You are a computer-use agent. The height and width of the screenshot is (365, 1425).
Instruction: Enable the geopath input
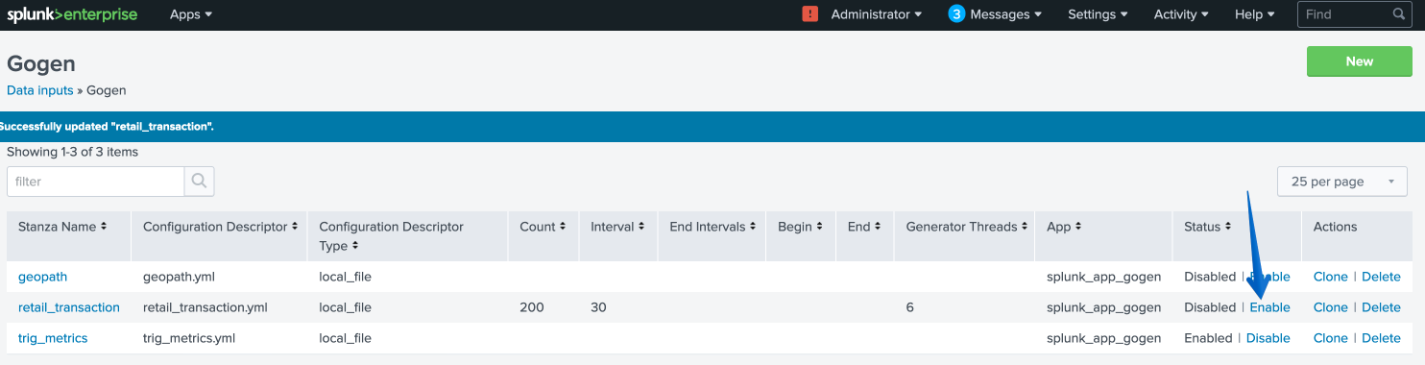pos(1269,277)
